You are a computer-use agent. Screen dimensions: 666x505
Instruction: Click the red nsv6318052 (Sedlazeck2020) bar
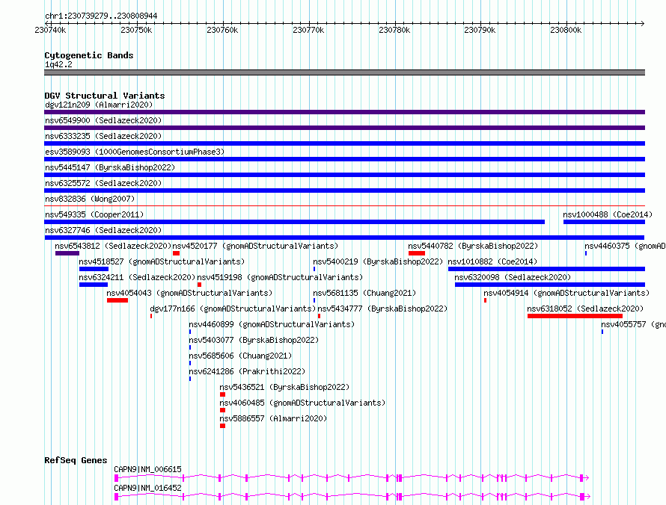coord(575,316)
